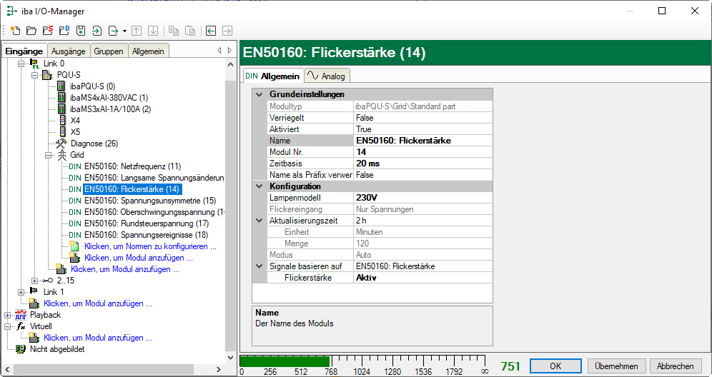Click the 'Klicken, um Normen zu konfigurieren' link

(x=150, y=246)
